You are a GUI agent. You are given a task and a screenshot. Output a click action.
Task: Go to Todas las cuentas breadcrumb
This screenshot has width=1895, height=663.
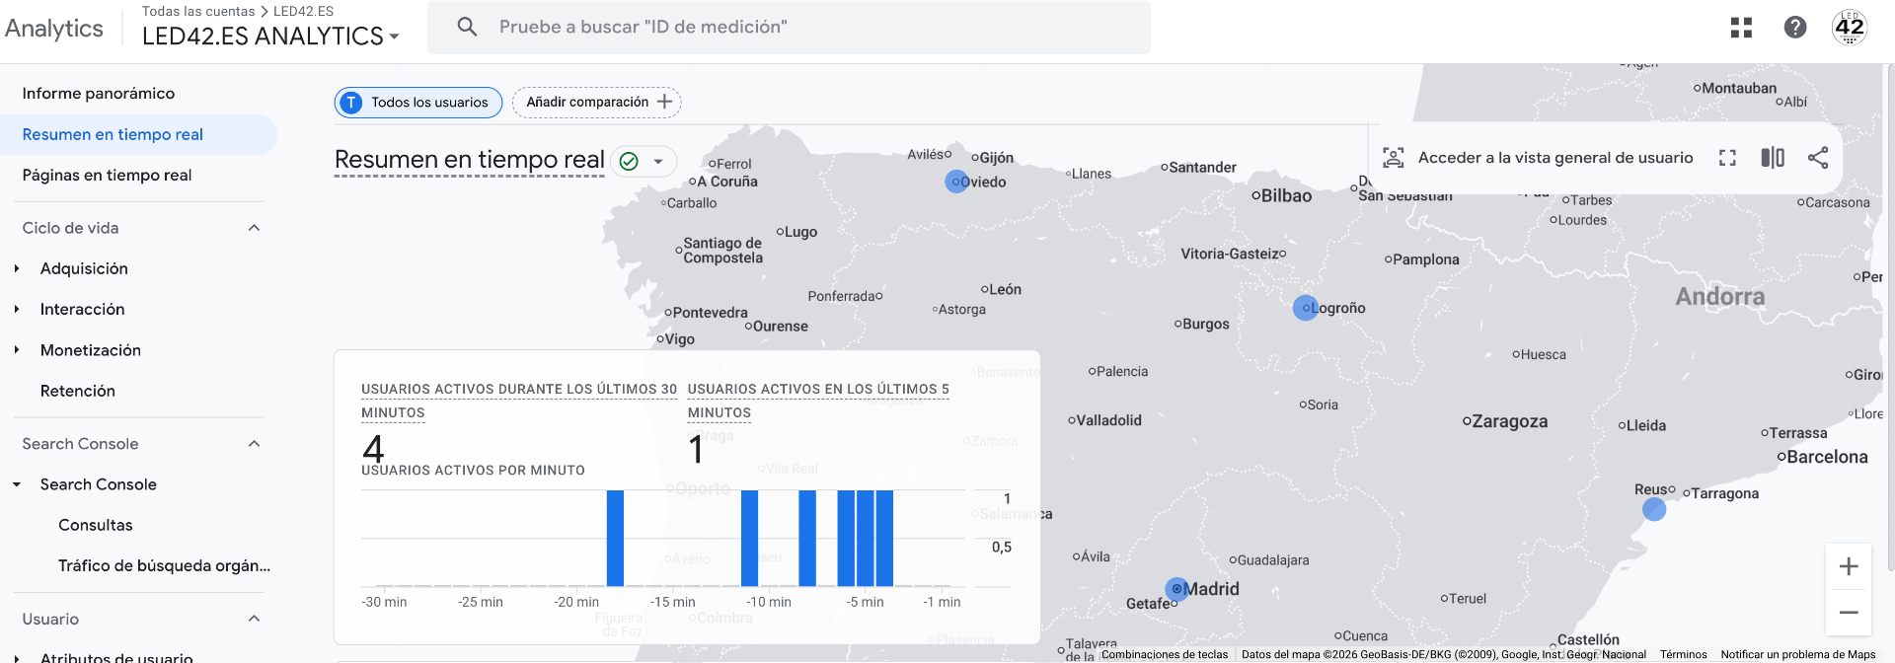198,11
